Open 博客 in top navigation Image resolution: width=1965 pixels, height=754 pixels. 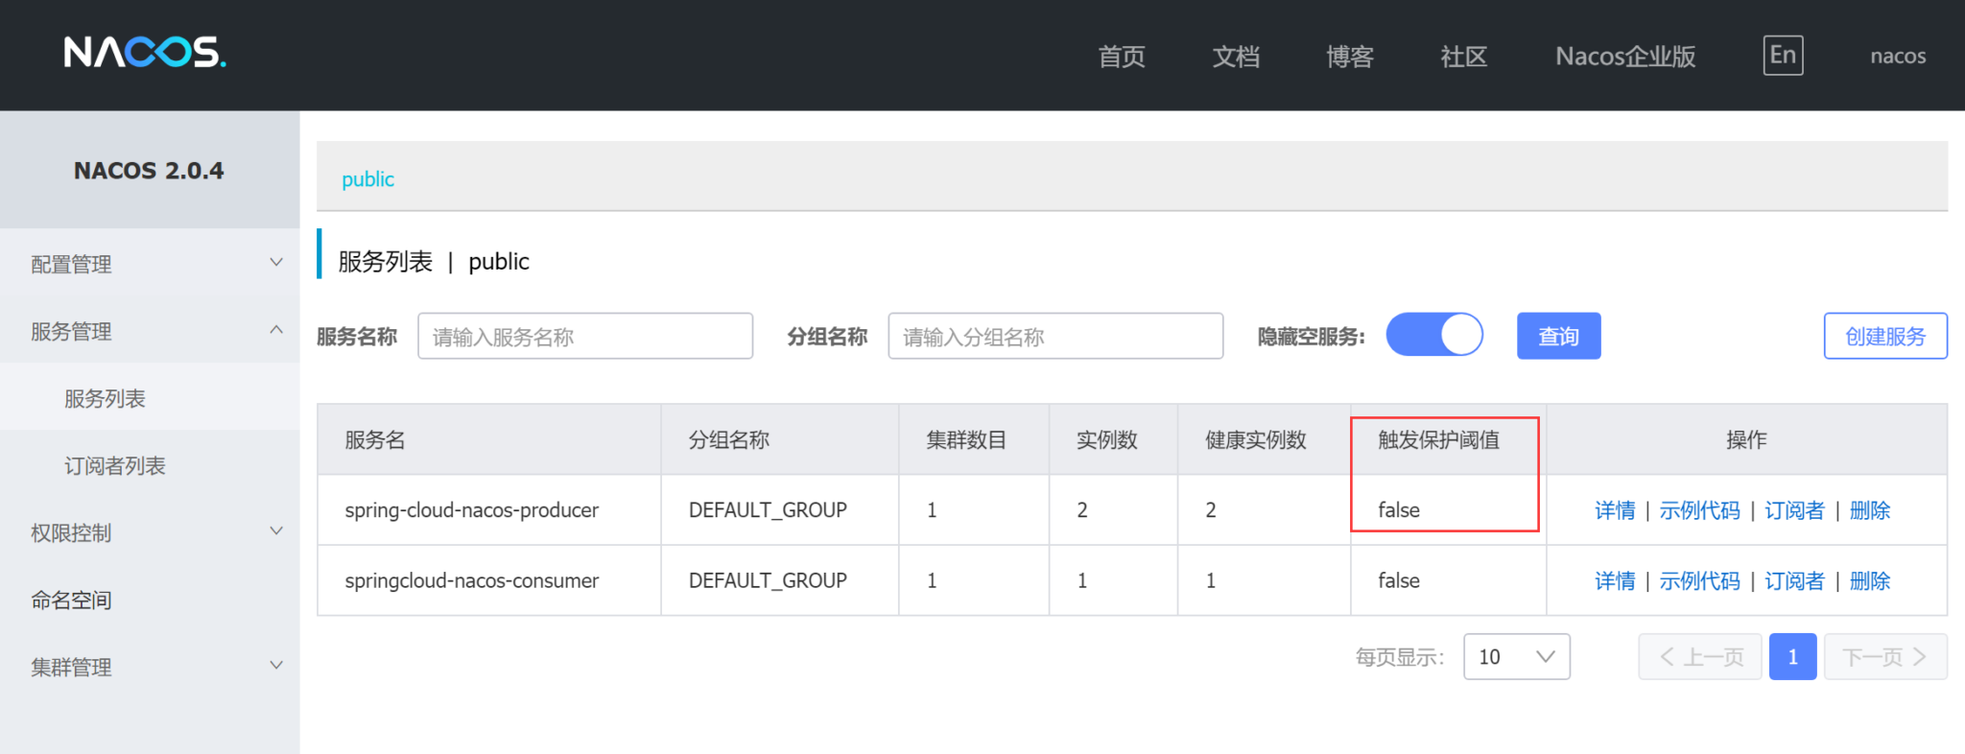coord(1350,57)
